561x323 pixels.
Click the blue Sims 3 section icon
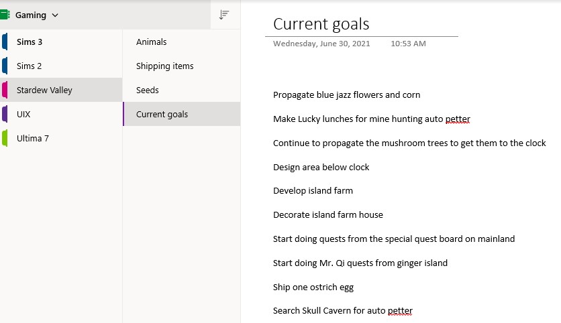(x=5, y=42)
